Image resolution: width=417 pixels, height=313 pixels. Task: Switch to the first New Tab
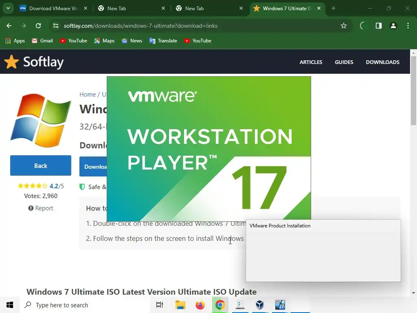pyautogui.click(x=132, y=9)
